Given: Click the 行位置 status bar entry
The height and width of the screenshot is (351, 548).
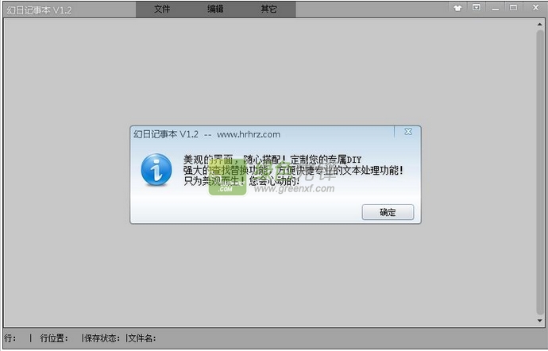Looking at the screenshot, I should click(x=54, y=338).
